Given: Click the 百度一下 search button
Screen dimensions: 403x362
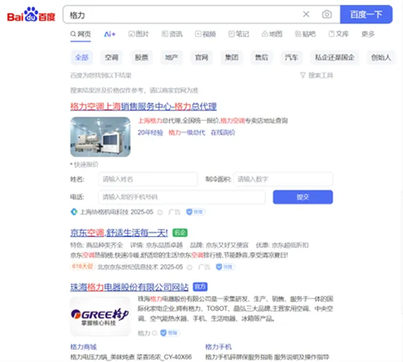Looking at the screenshot, I should [x=366, y=15].
